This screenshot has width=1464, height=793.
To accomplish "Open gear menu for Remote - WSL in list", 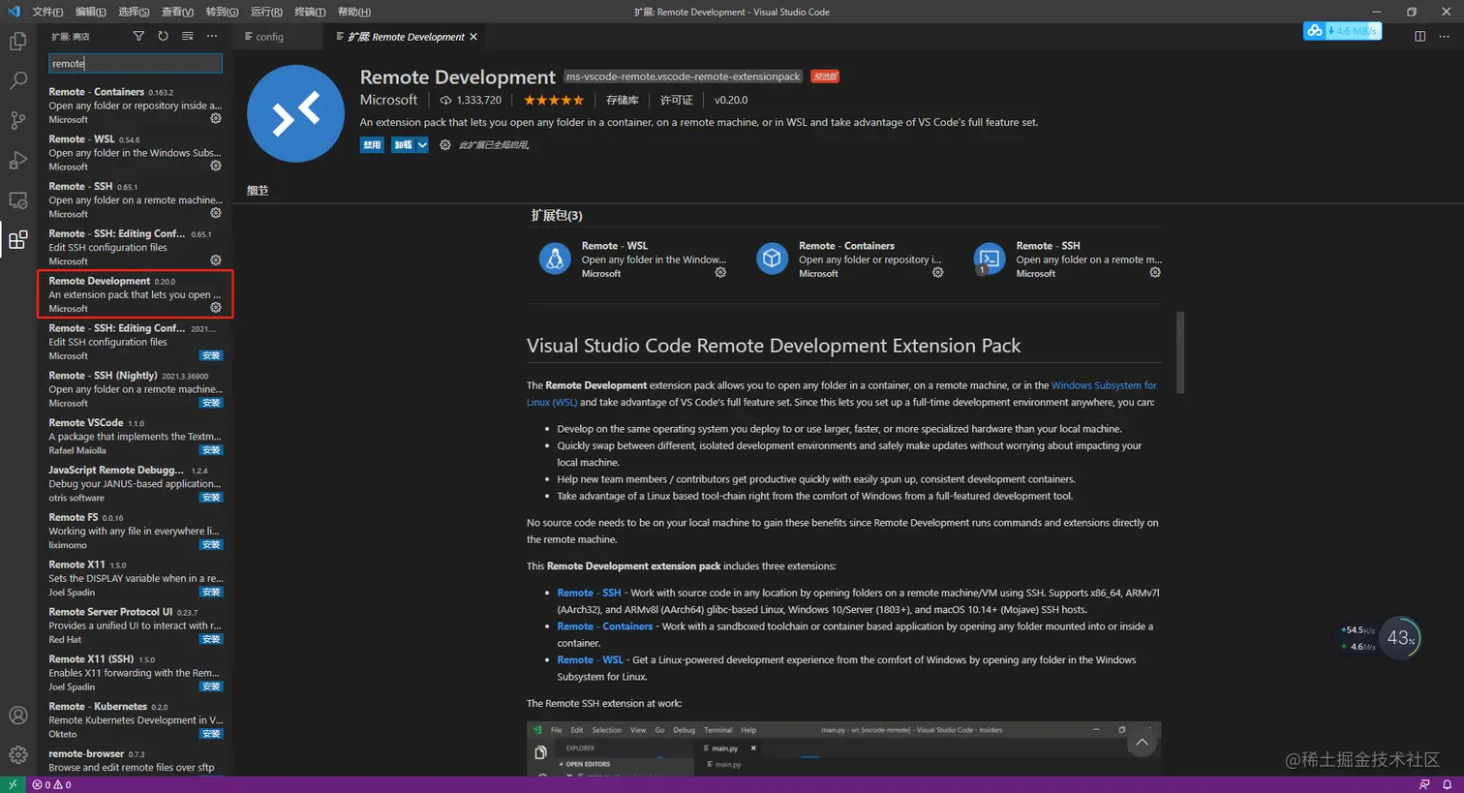I will pos(216,166).
